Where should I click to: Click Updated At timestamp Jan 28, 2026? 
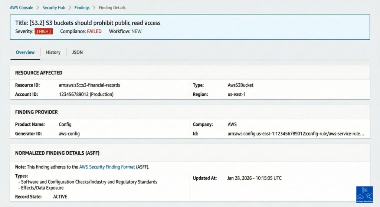click(x=254, y=178)
